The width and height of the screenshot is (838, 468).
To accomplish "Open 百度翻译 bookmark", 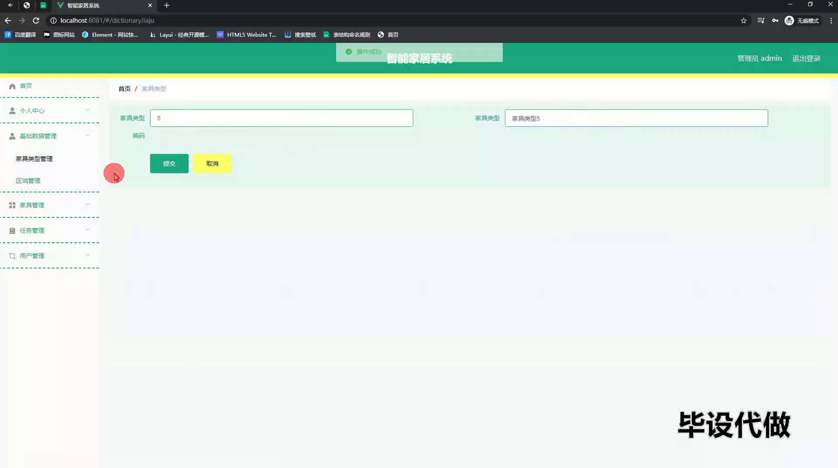I will coord(21,34).
